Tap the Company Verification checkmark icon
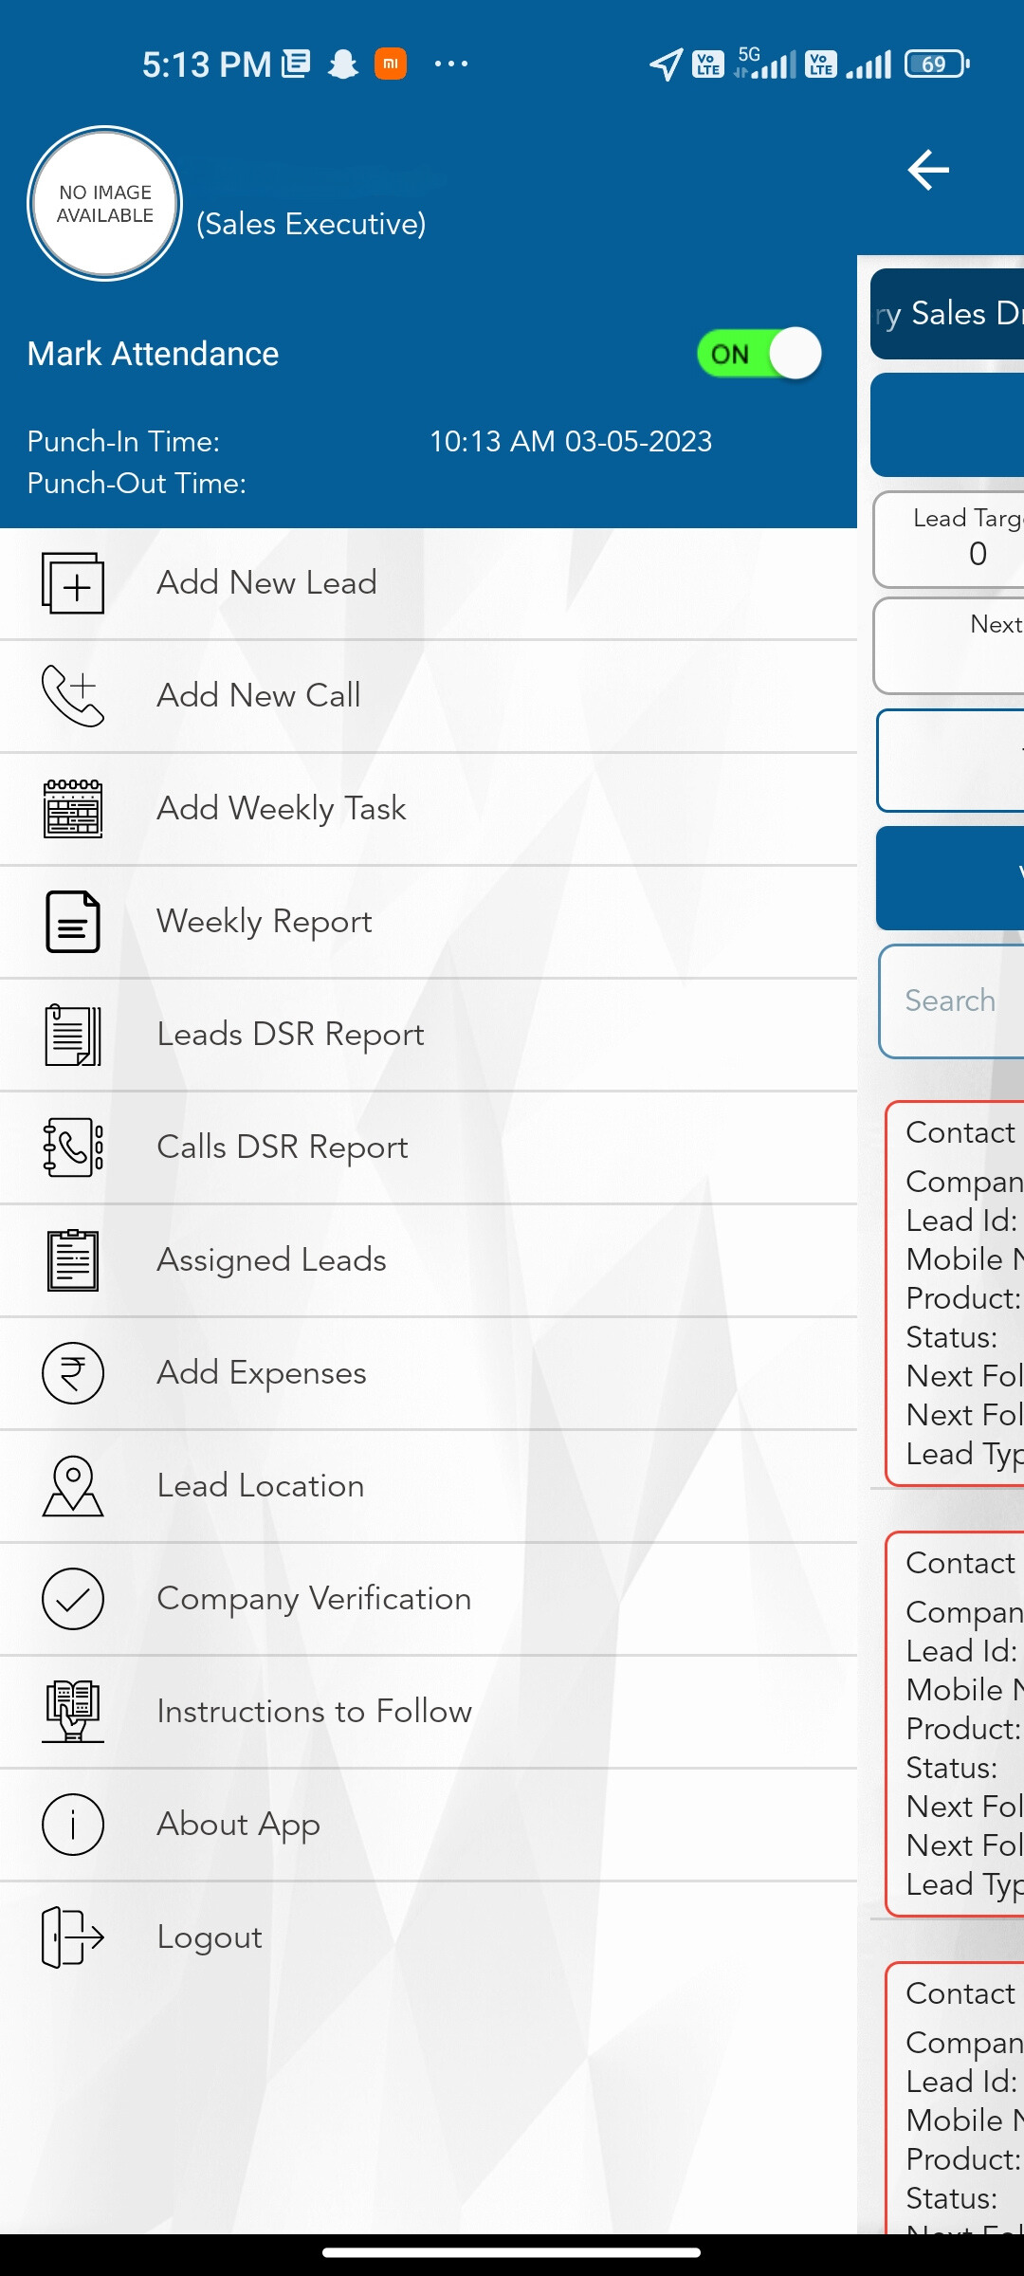 point(73,1599)
